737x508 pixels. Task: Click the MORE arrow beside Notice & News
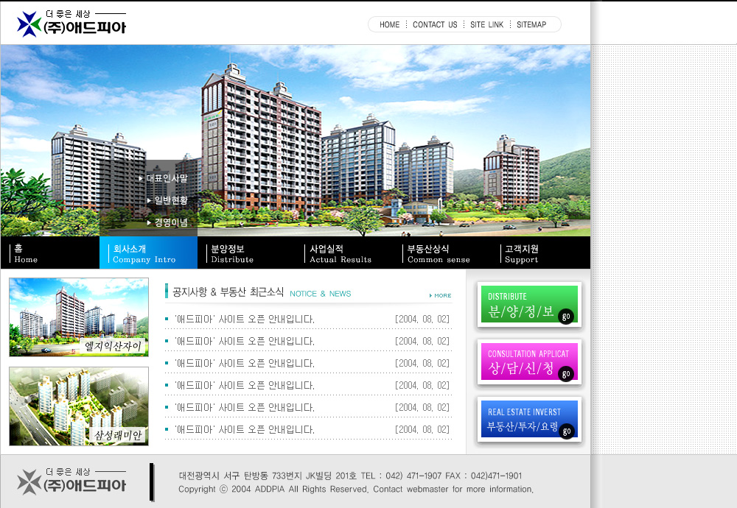(441, 295)
